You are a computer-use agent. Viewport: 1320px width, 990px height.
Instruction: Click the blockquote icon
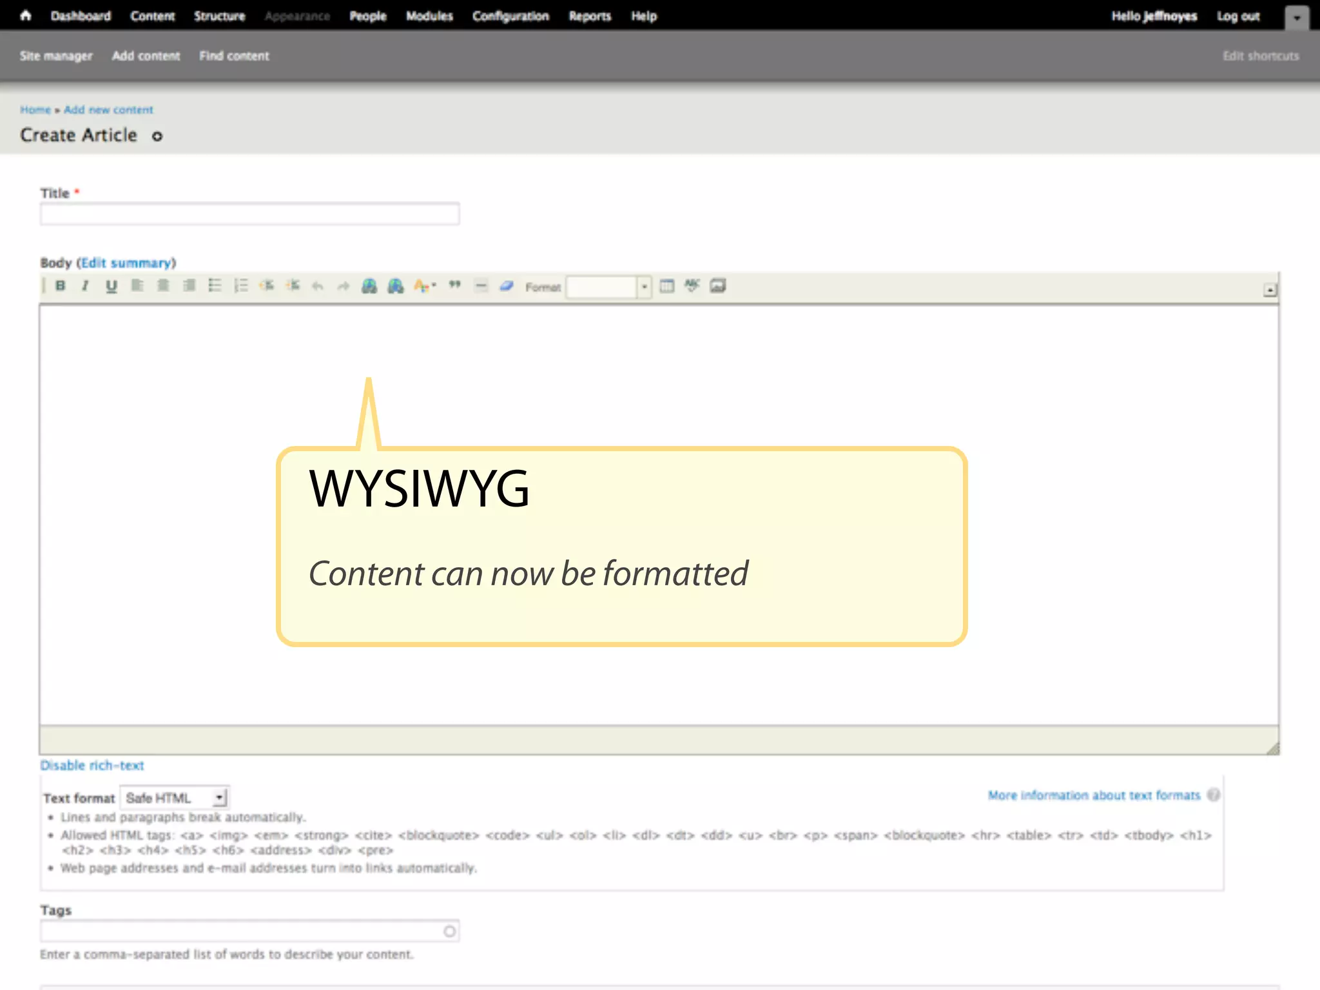click(455, 286)
